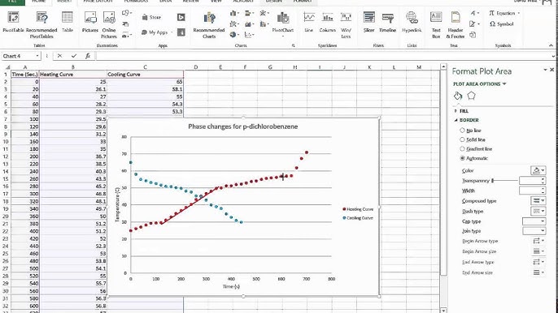This screenshot has height=313, width=558.
Task: Open Online Pictures search
Action: click(x=109, y=24)
